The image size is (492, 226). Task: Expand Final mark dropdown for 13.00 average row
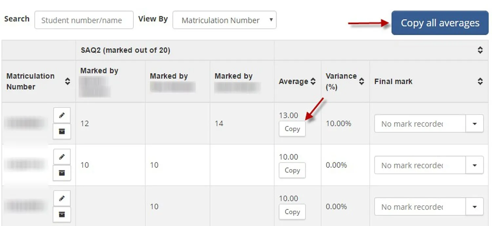pyautogui.click(x=475, y=124)
